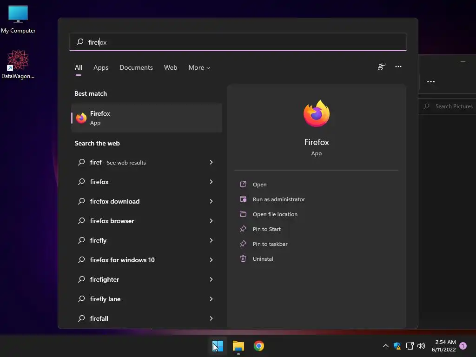Click magnifier icon beside 'firefighter' suggestion
Screen dimensions: 476x357
tap(81, 279)
